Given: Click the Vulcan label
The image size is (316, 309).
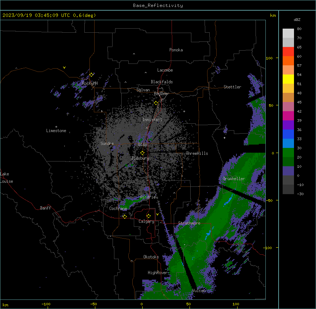Looking at the screenshot, I should [199, 291].
